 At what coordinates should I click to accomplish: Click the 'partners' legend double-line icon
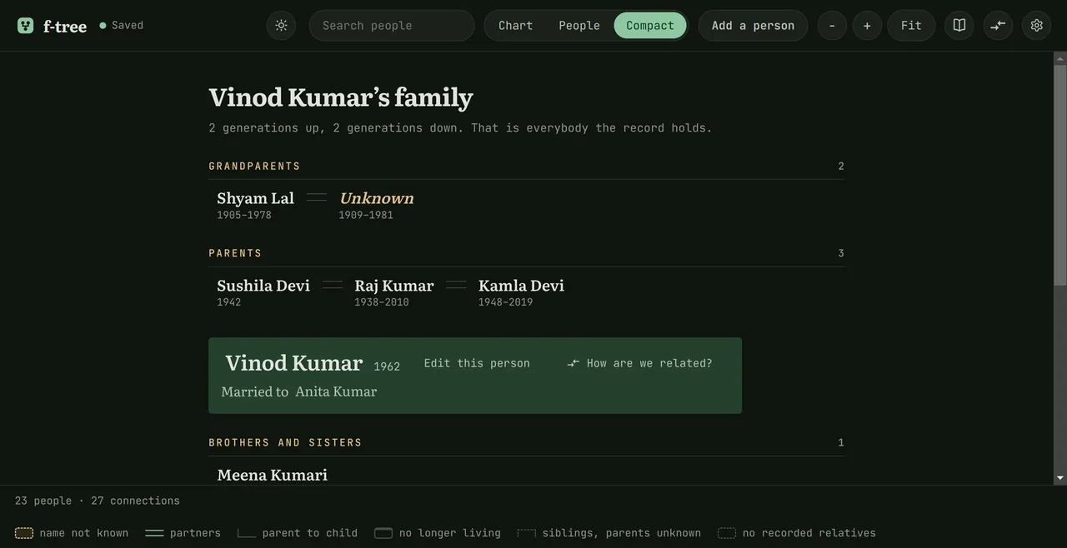[154, 533]
